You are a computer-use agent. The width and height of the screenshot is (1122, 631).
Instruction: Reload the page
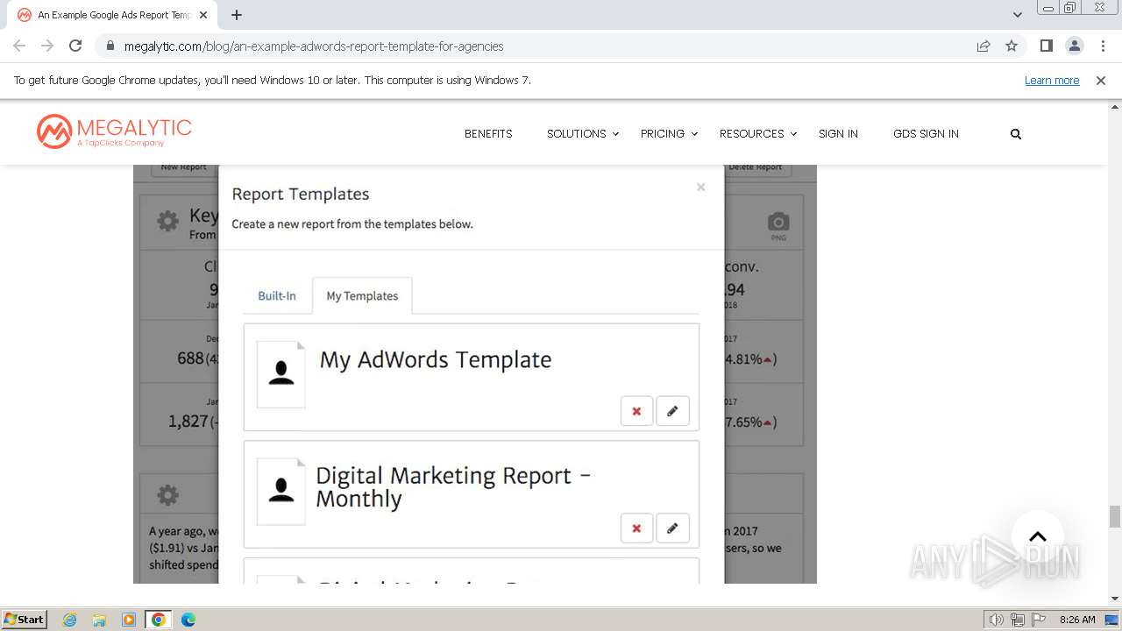pyautogui.click(x=75, y=46)
